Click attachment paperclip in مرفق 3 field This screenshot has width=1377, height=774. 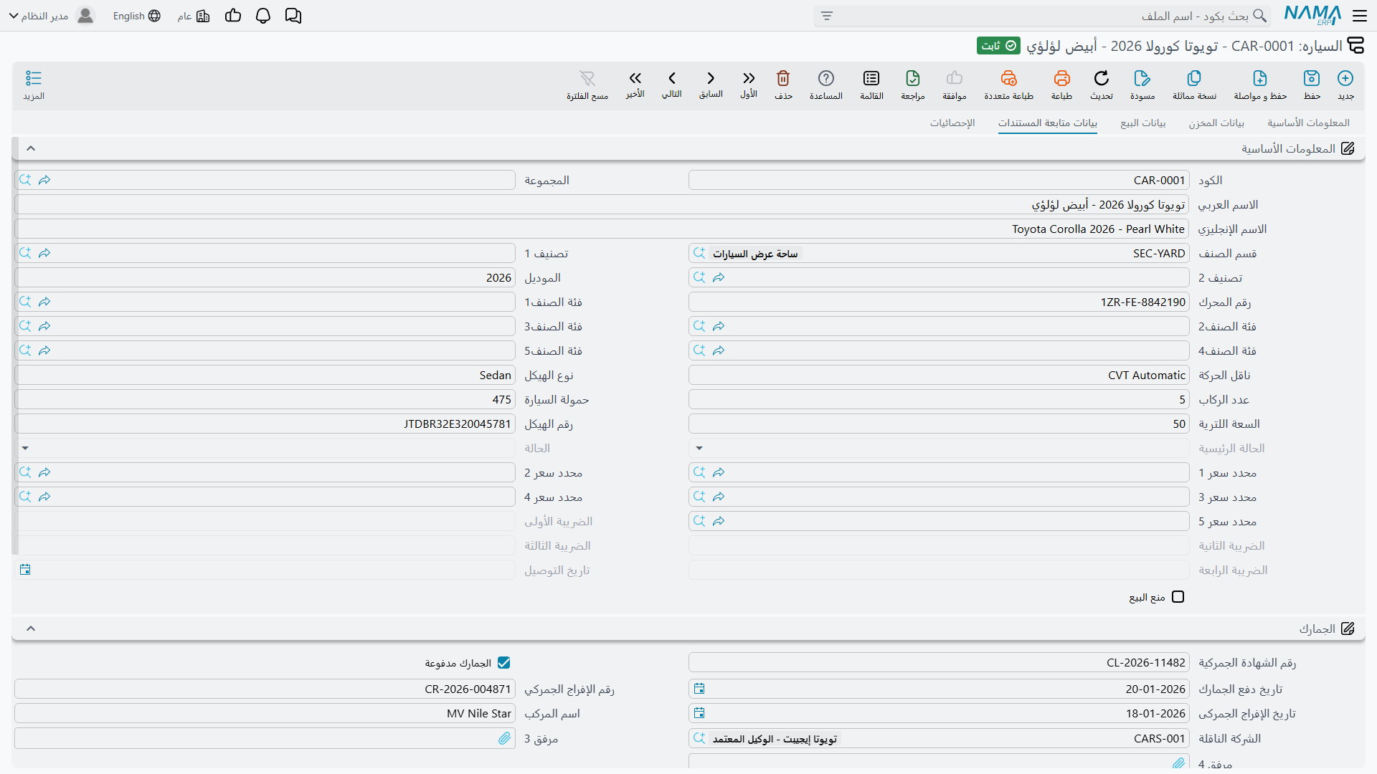coord(505,738)
